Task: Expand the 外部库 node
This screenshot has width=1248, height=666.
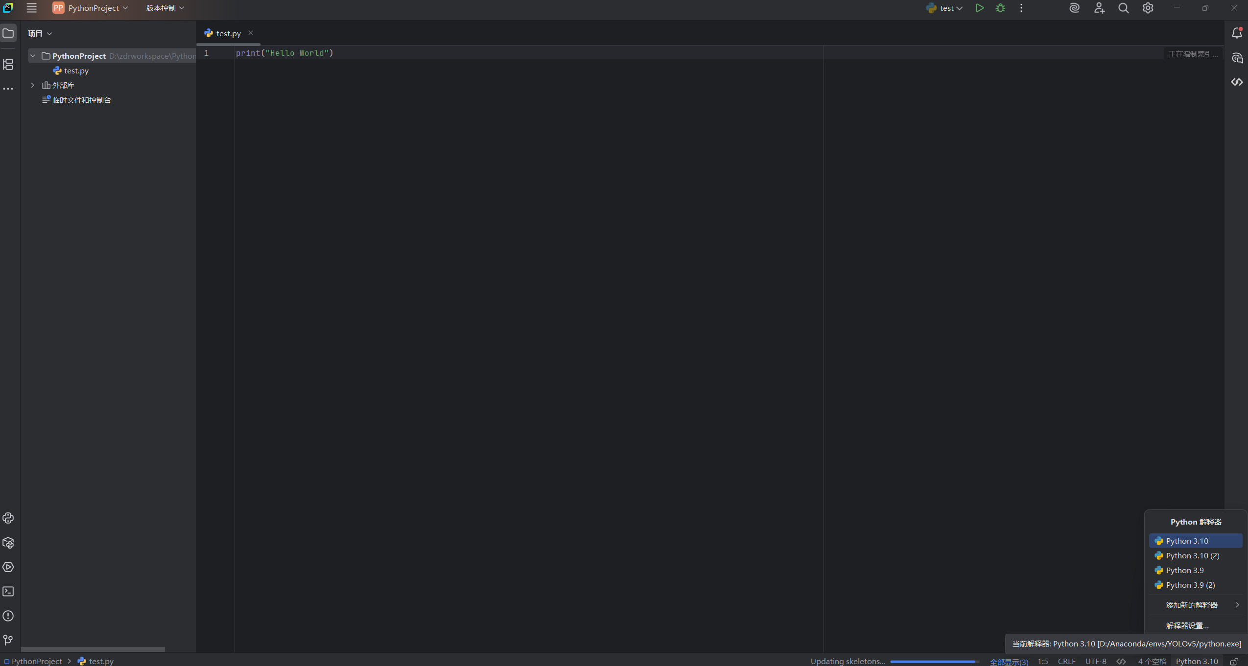Action: click(x=33, y=85)
